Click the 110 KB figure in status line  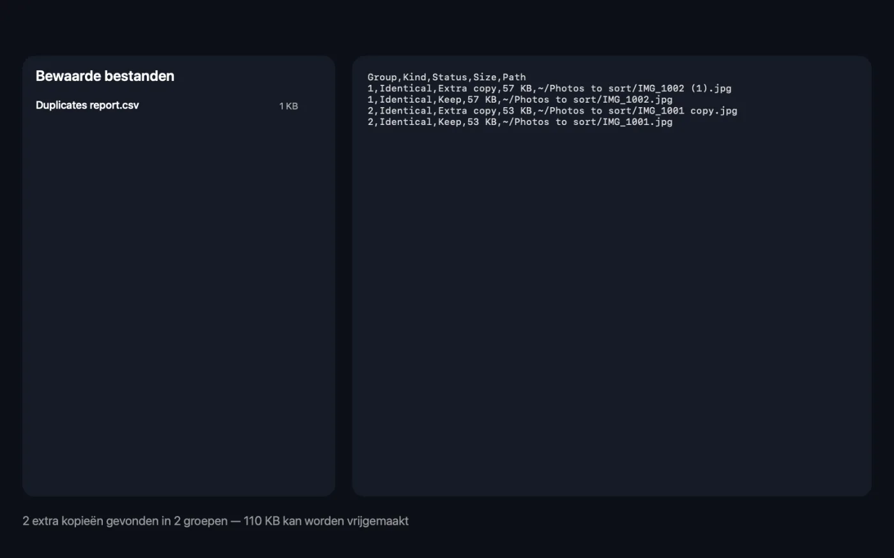pos(262,521)
